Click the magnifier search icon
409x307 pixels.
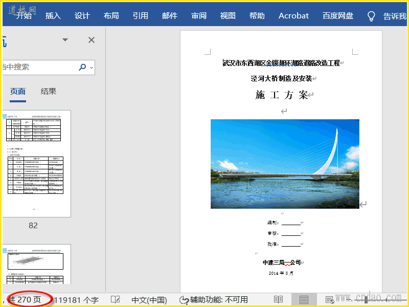82,67
